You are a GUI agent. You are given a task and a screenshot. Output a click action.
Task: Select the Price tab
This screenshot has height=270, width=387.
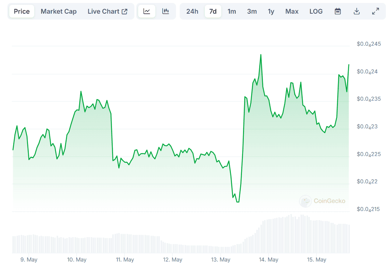pos(22,11)
